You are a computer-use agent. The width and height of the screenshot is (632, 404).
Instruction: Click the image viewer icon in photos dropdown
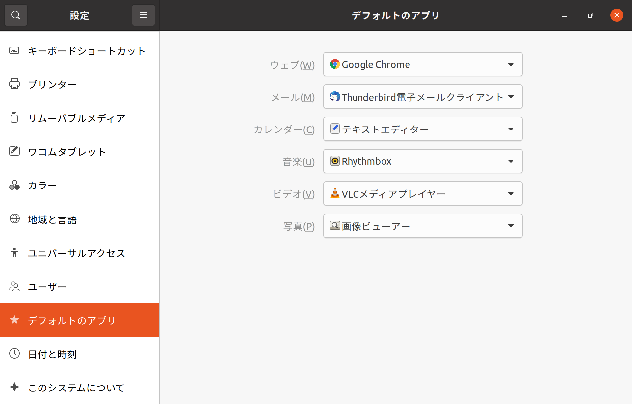(335, 225)
